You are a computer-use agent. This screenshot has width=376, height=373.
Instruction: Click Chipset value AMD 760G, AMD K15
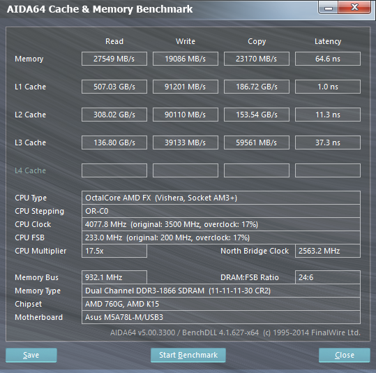tap(221, 304)
